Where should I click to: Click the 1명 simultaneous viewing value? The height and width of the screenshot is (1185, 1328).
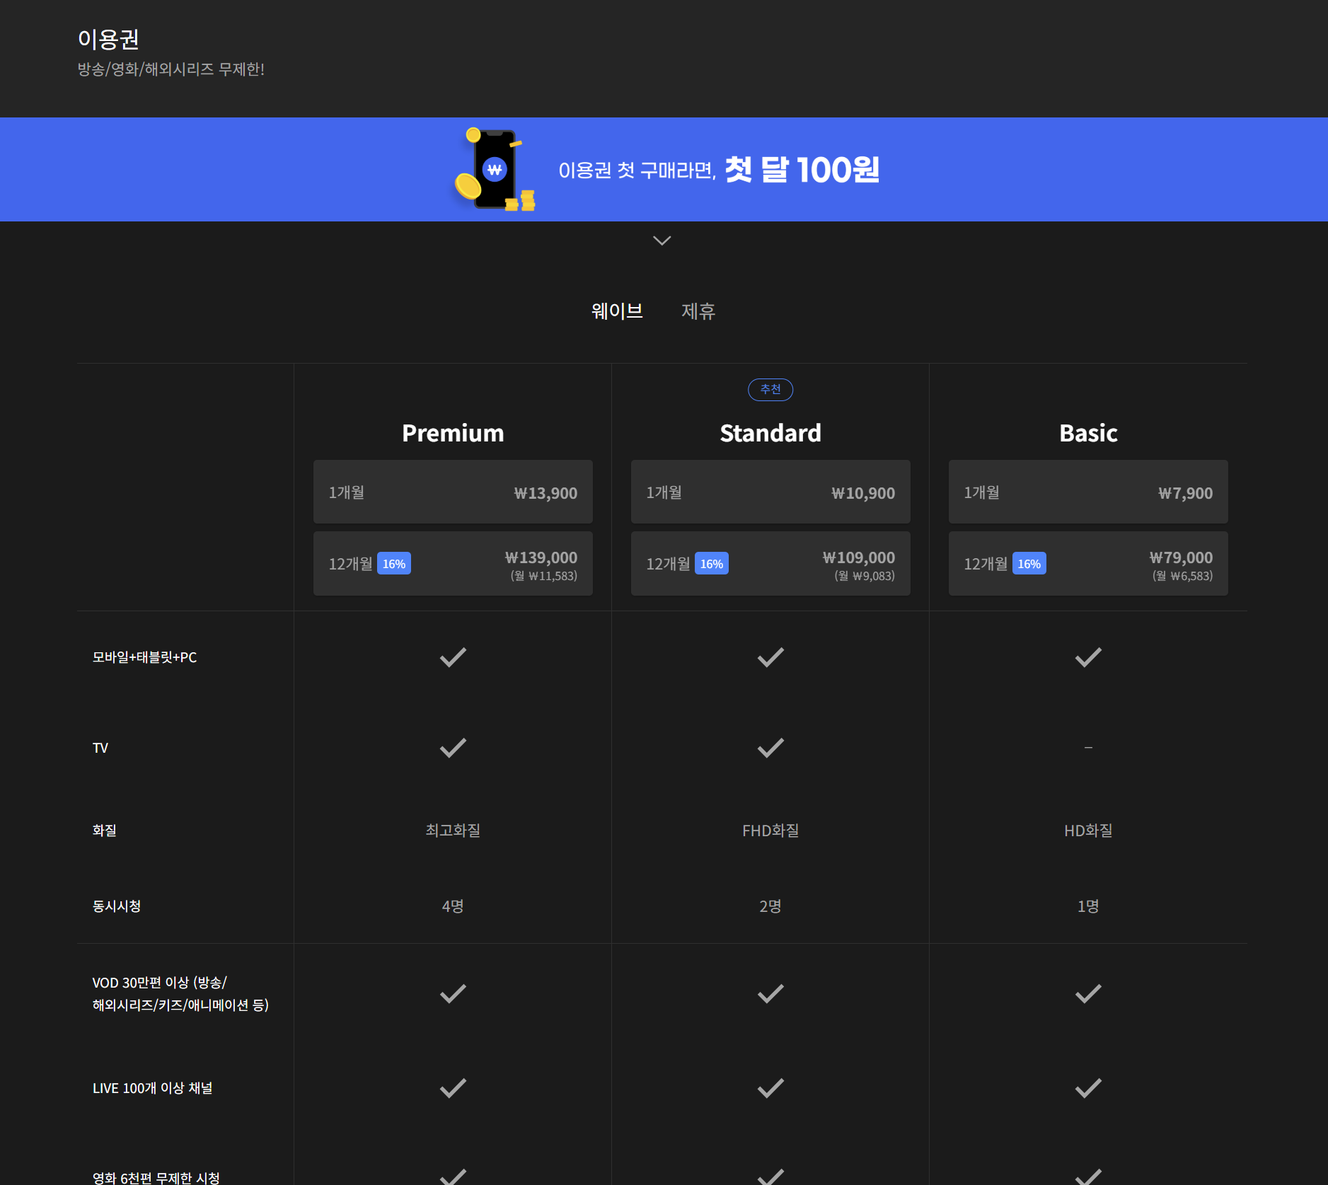coord(1088,906)
